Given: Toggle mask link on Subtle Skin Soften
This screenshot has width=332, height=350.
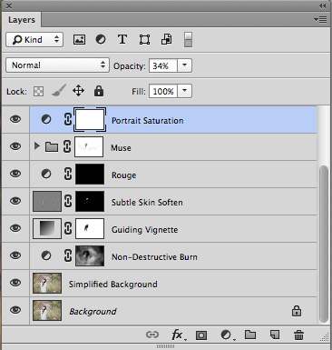Looking at the screenshot, I should tap(68, 201).
